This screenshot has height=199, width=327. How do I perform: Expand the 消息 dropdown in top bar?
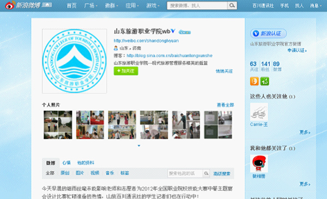point(316,5)
